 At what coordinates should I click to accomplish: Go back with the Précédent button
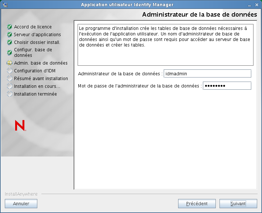[x=197, y=203]
